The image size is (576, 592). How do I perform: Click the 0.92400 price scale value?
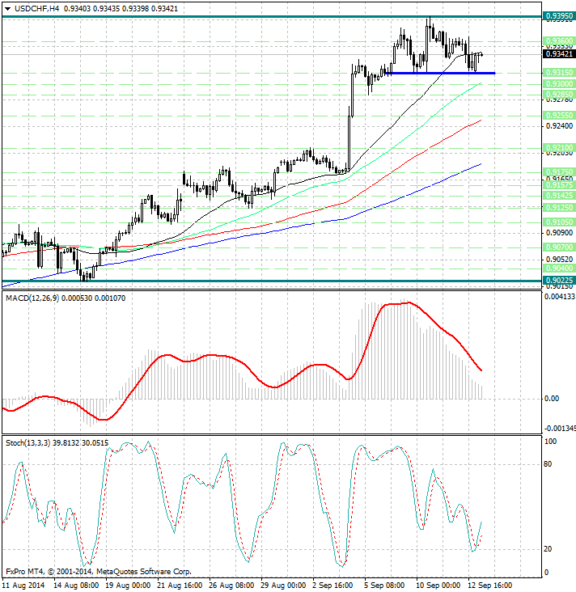(x=559, y=126)
